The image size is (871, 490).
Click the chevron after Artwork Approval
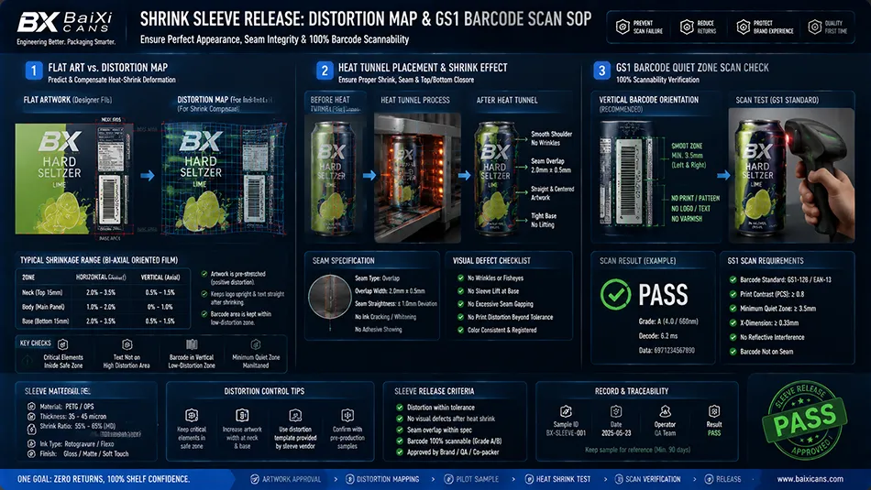tap(335, 479)
